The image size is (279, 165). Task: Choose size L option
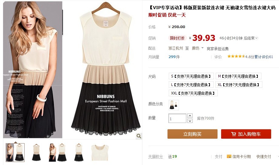pos(191,85)
